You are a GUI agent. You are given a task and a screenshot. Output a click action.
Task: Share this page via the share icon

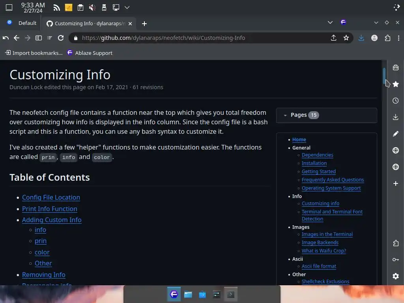tap(334, 38)
